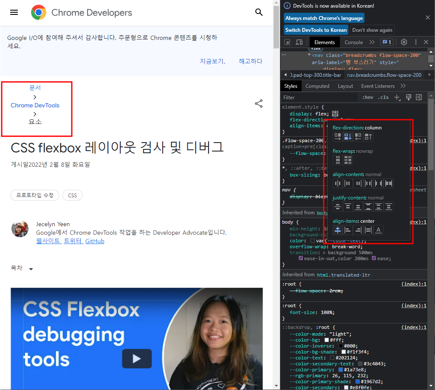Expand the 목차 table of contents
Viewport: 435px width, 390px height.
coord(22,268)
